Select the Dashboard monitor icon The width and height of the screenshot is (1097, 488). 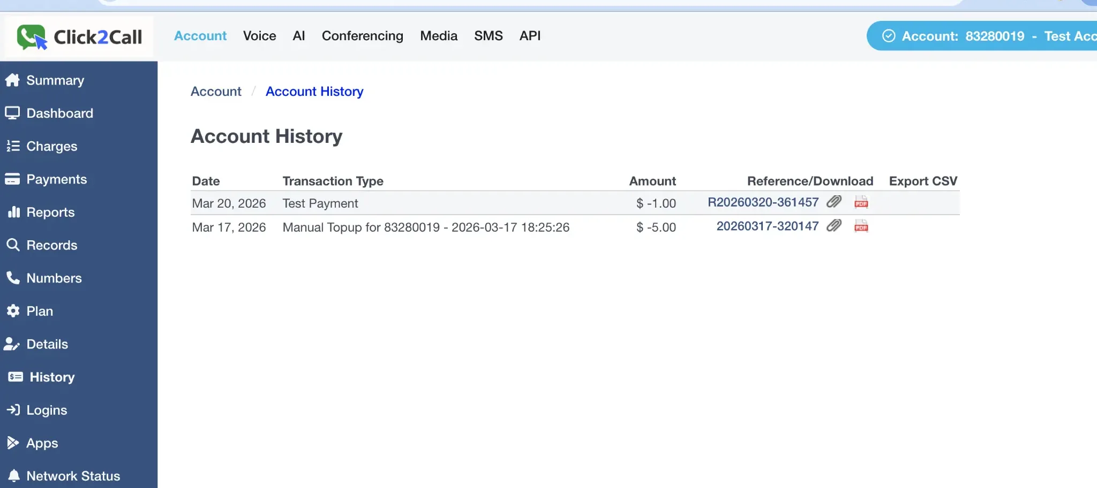(x=13, y=113)
